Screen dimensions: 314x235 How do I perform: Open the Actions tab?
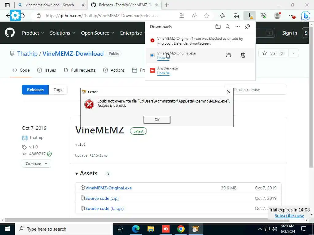[x=114, y=70]
